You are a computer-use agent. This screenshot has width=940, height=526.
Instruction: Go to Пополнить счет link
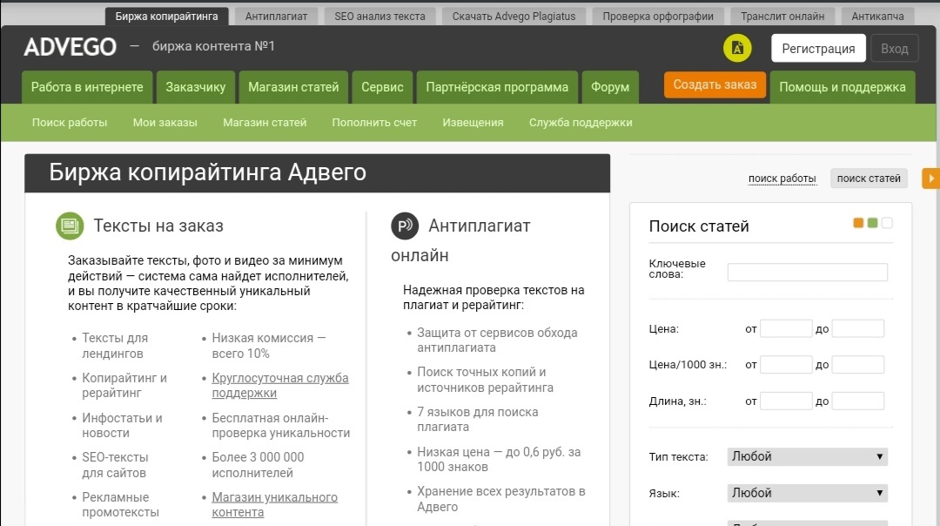pos(374,122)
